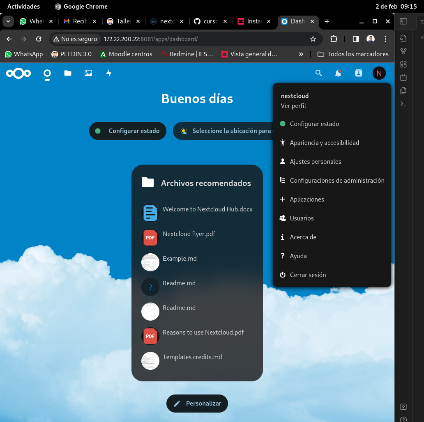Click the Configurar estado dashboard button
The image size is (424, 422).
(x=128, y=131)
